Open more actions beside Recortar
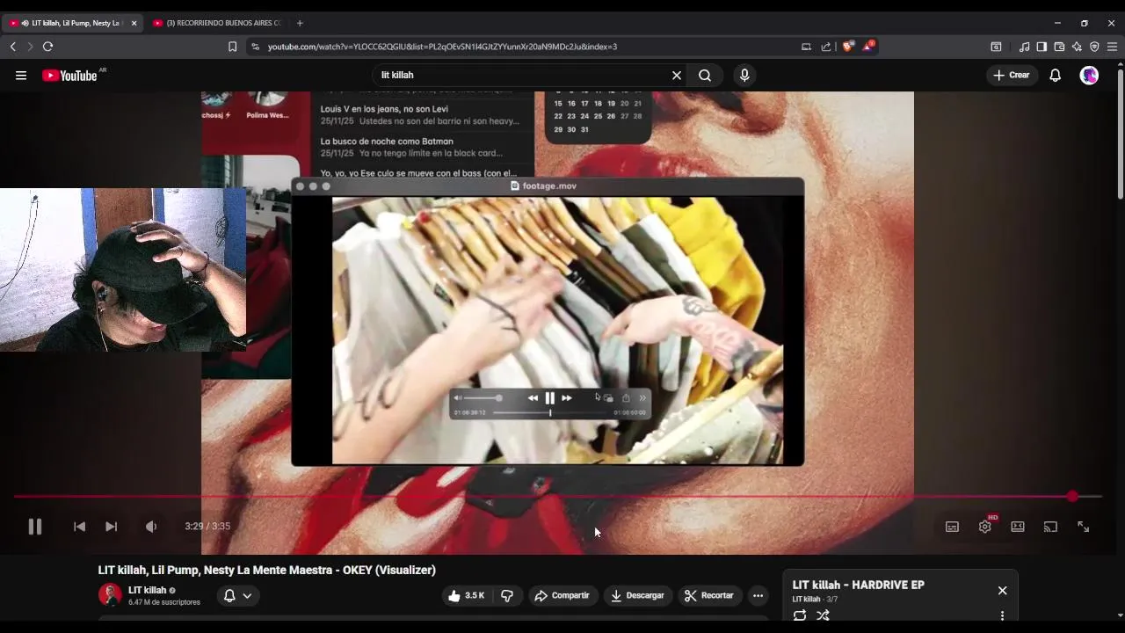The height and width of the screenshot is (633, 1125). 758,596
